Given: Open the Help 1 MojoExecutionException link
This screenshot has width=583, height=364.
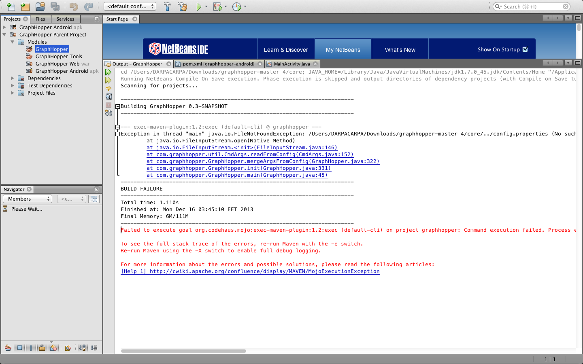Looking at the screenshot, I should point(250,271).
